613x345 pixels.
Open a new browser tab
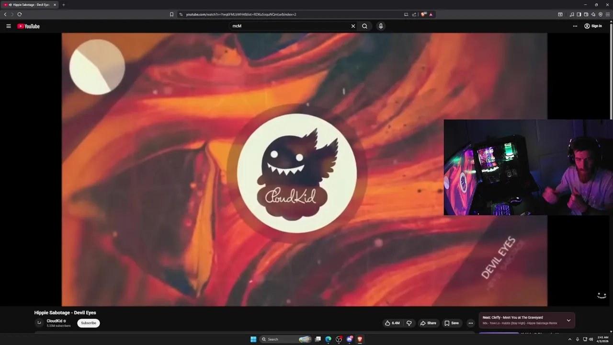(x=63, y=5)
